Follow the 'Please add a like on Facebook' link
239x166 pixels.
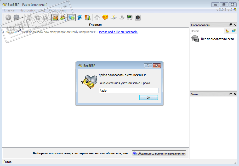pos(118,32)
